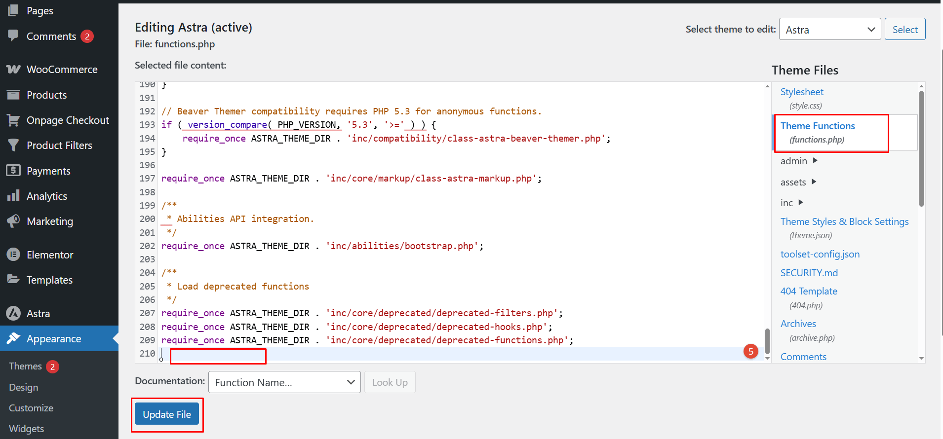The image size is (943, 439).
Task: Expand the inc folder
Action: [x=792, y=203]
